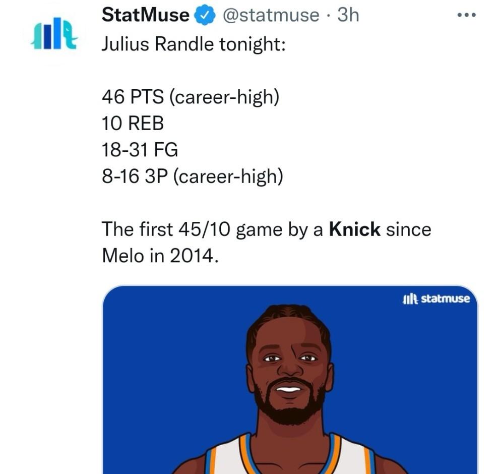Click the bold Knick keyword
The width and height of the screenshot is (501, 474).
[x=355, y=229]
